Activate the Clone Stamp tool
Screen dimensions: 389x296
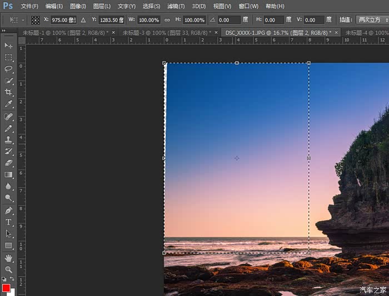tap(8, 140)
